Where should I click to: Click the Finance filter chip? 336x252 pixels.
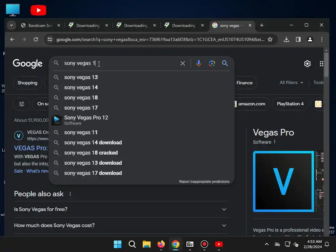point(244,83)
